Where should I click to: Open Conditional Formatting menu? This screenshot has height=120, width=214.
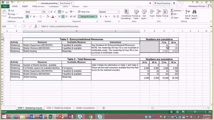point(126,14)
